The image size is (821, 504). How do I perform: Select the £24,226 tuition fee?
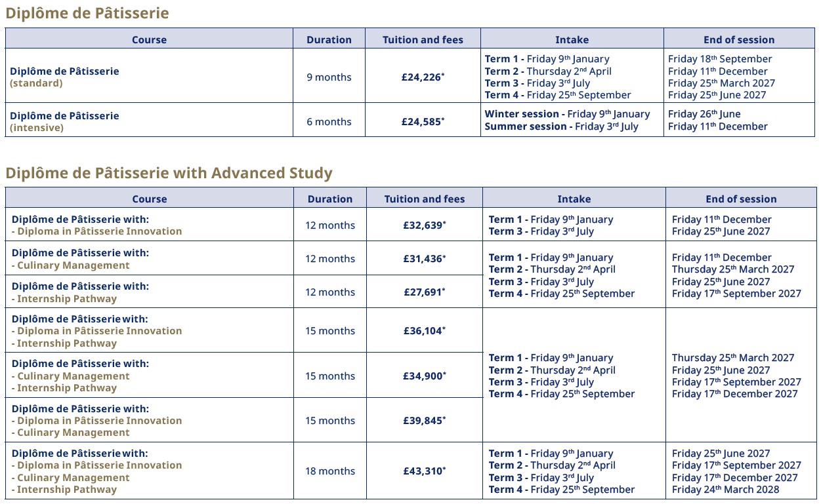423,77
